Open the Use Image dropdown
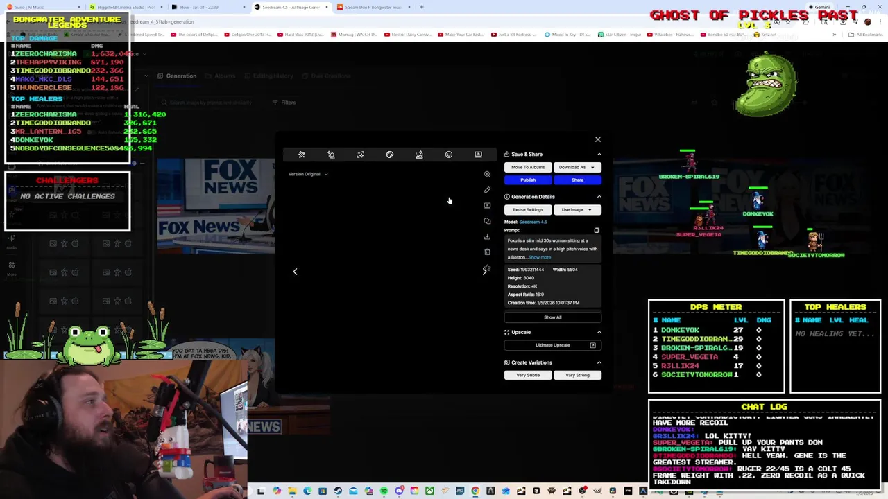 click(577, 209)
